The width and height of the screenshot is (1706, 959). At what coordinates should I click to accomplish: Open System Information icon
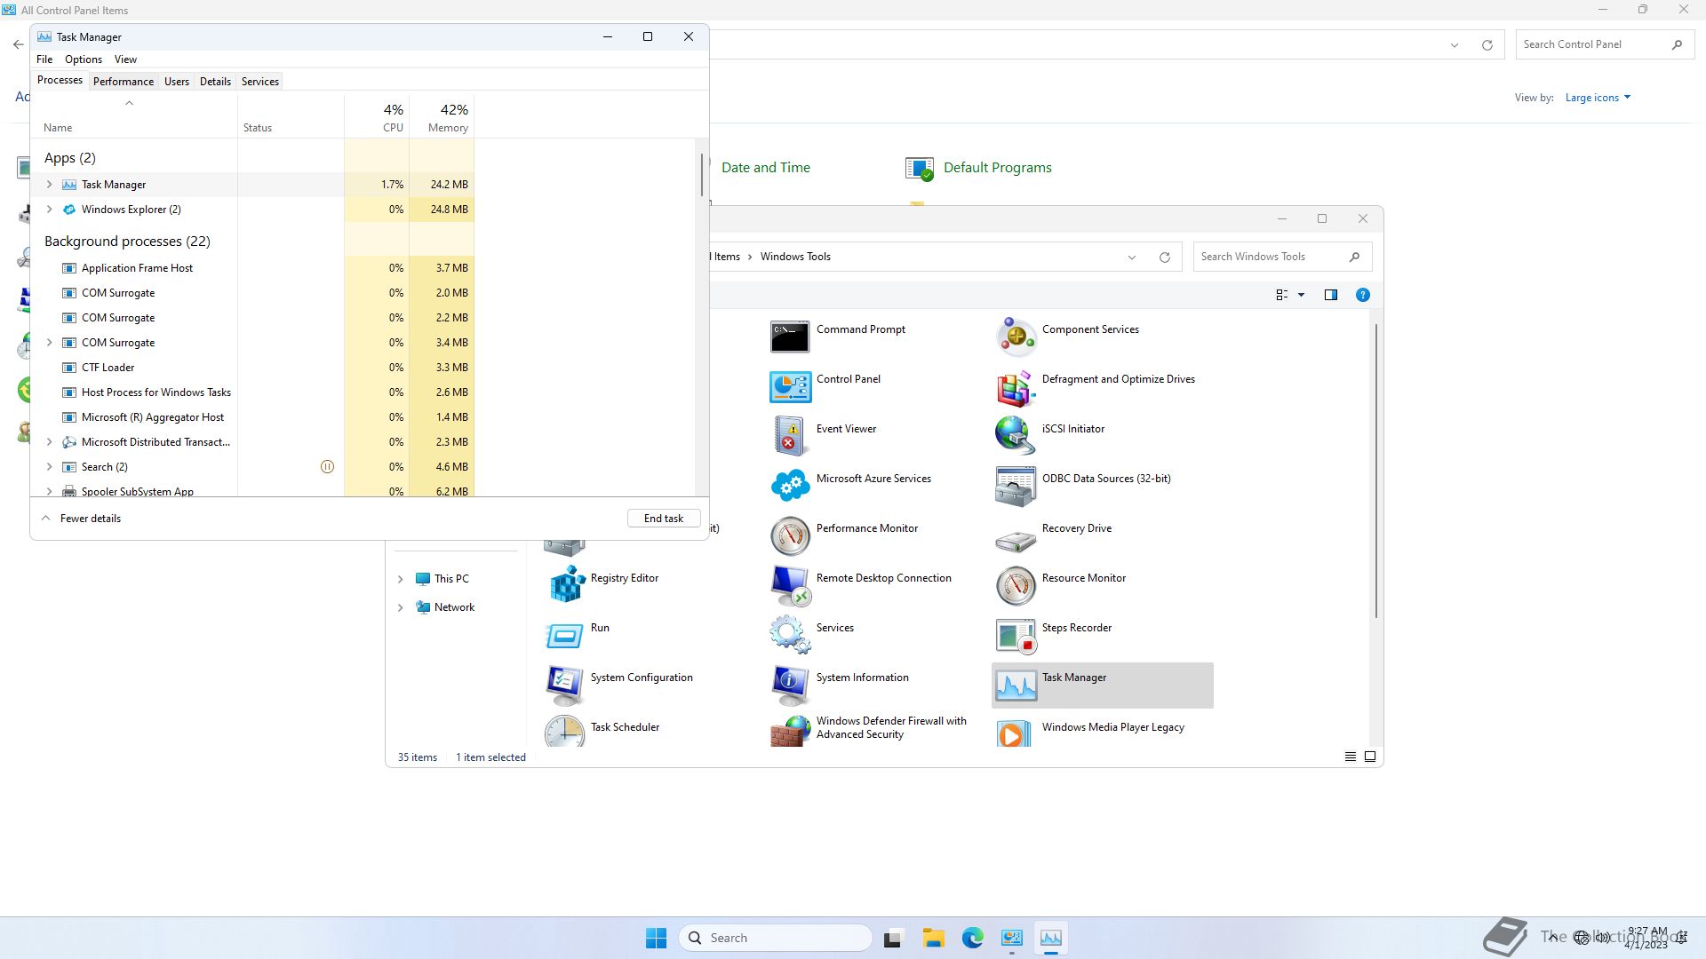click(x=789, y=686)
